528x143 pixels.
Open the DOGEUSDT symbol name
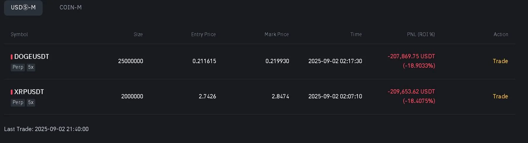pos(31,57)
